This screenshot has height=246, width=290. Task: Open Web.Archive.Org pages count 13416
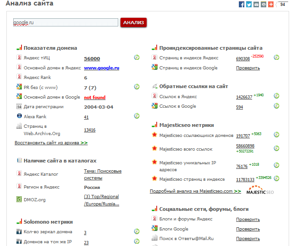tap(90, 130)
